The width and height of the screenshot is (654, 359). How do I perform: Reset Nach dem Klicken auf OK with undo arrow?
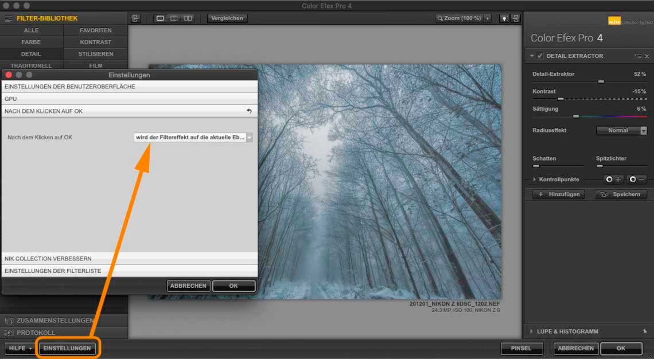(x=249, y=111)
